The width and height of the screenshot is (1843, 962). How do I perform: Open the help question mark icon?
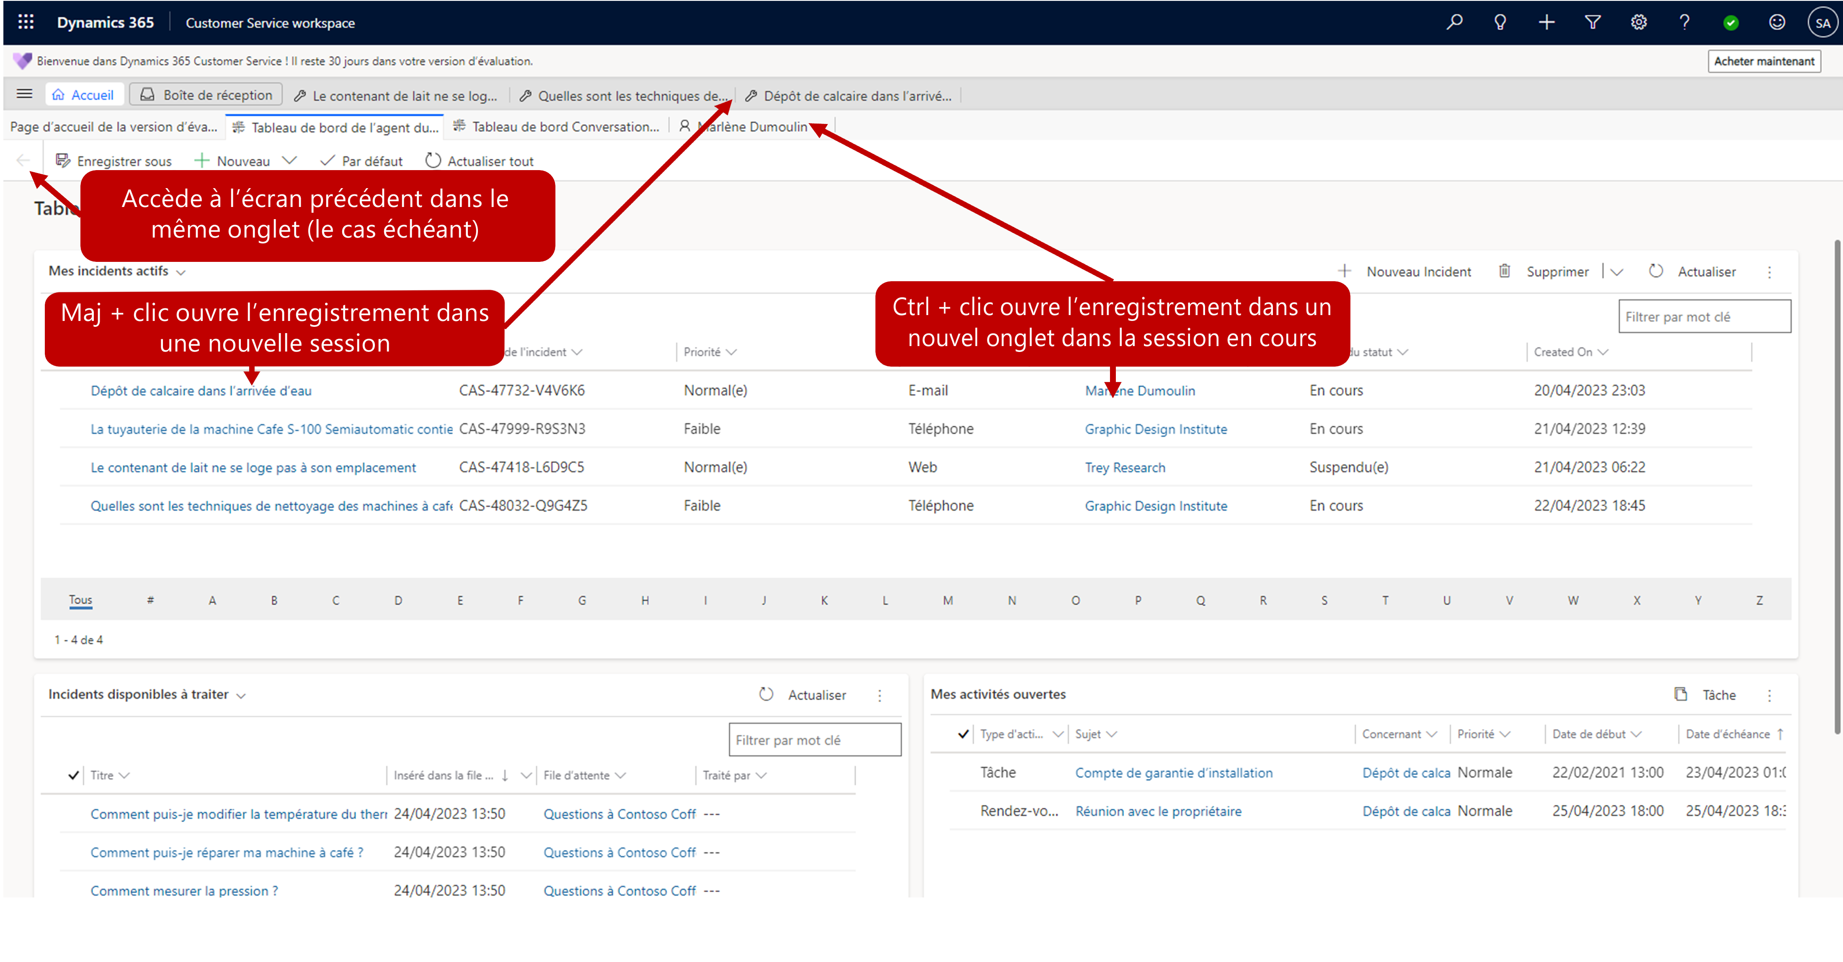(1685, 22)
